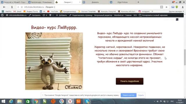Open Другие закладки dropdown
The image size is (186, 104).
[x=176, y=12]
